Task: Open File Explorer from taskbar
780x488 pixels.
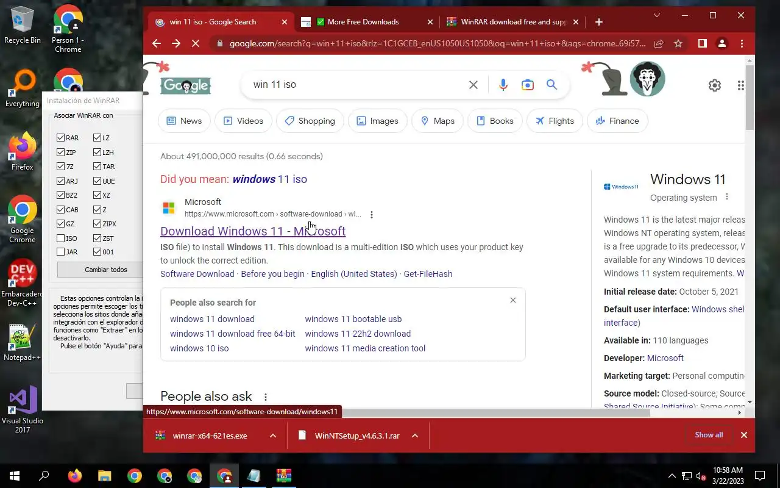Action: click(105, 476)
